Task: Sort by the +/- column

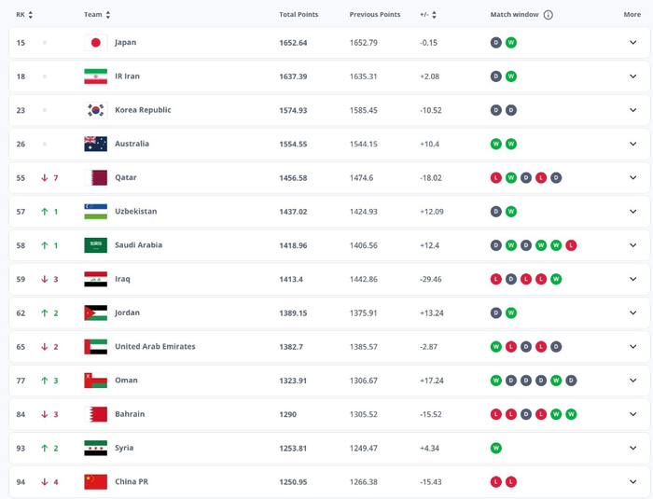Action: coord(428,15)
